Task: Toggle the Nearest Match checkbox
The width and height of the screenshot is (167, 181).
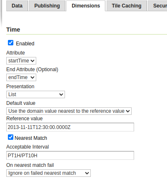Action: 11,137
